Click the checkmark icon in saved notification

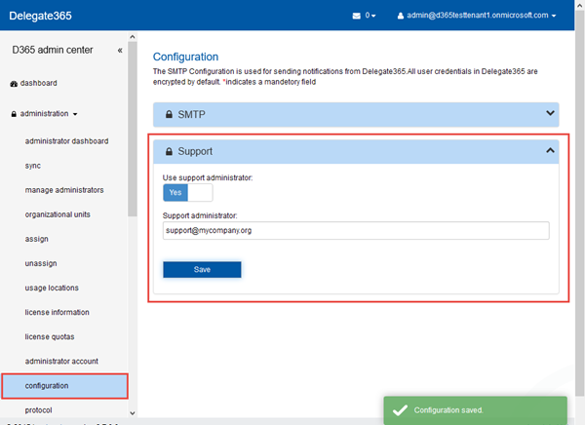pyautogui.click(x=400, y=410)
